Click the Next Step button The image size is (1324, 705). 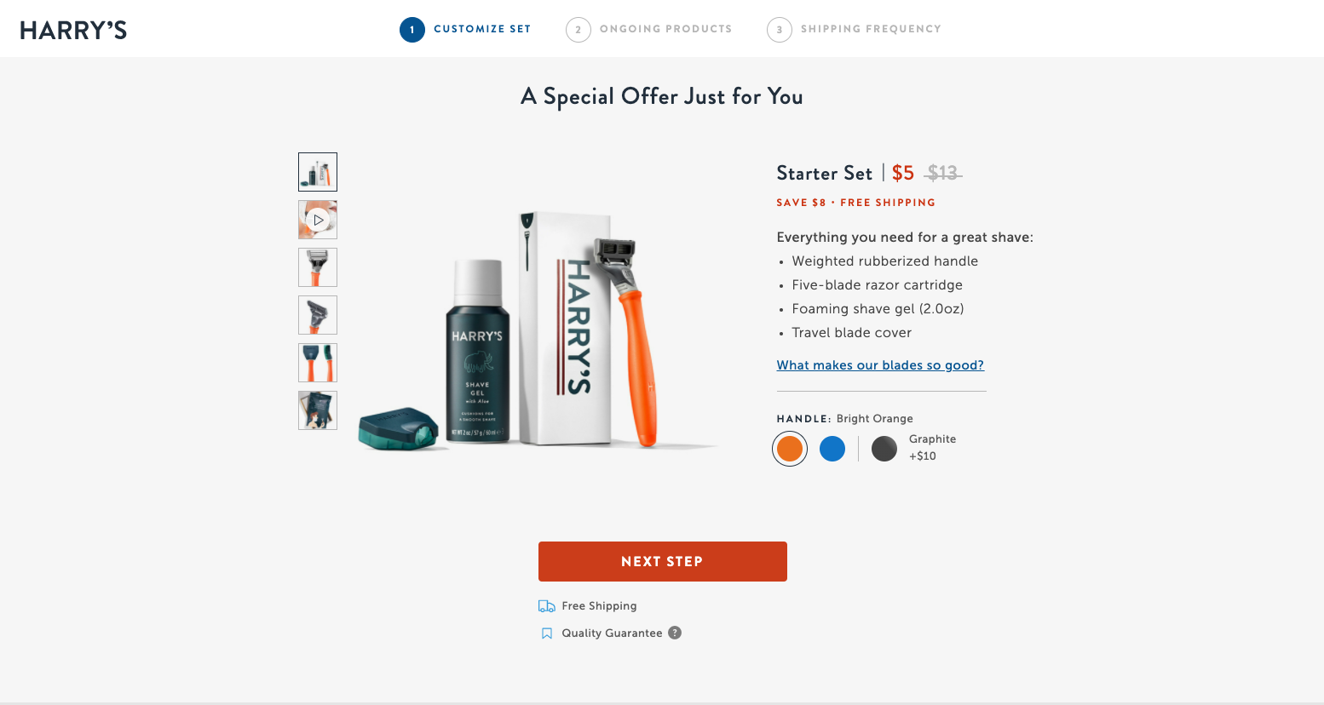coord(663,562)
